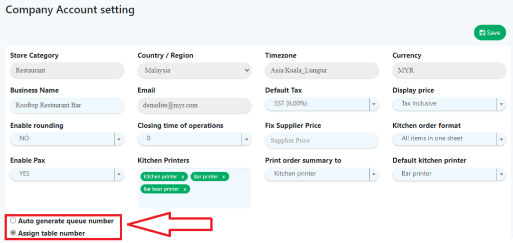Expand the Default Tax dropdown
Viewport: 513px width, 243px height.
coord(373,103)
